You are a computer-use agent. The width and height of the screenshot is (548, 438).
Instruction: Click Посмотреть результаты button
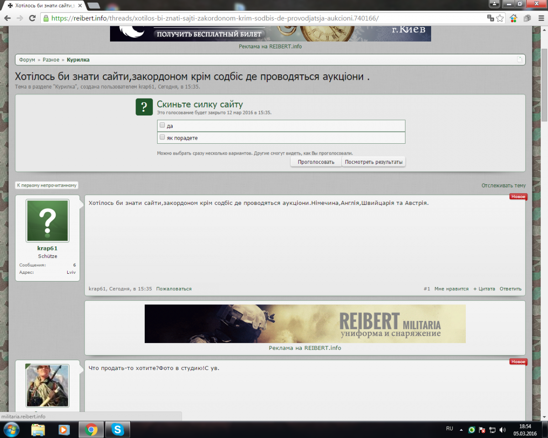coord(374,162)
